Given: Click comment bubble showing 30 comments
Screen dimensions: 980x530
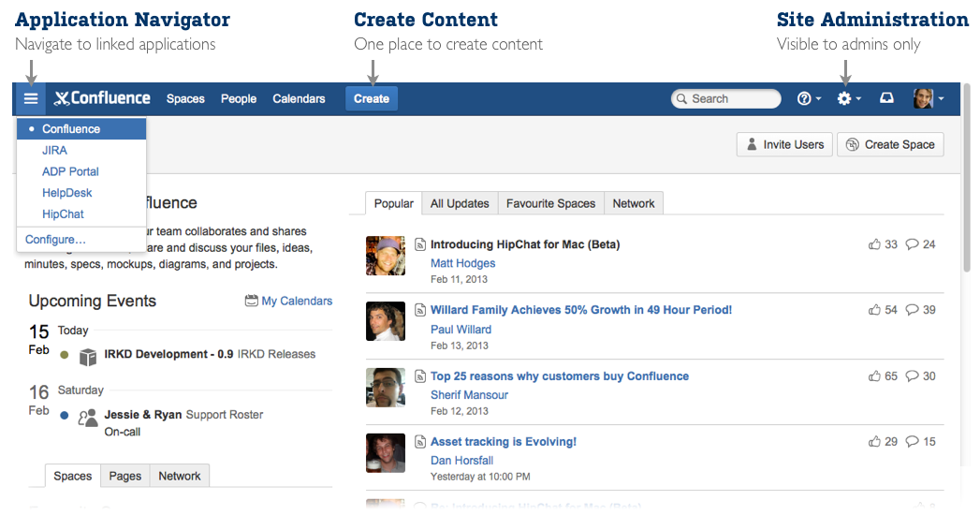Looking at the screenshot, I should tap(912, 376).
